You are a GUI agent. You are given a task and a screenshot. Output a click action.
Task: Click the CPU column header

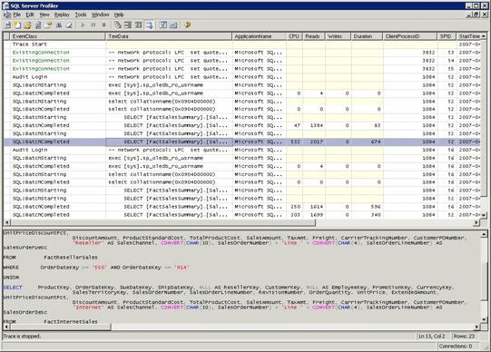[x=294, y=36]
